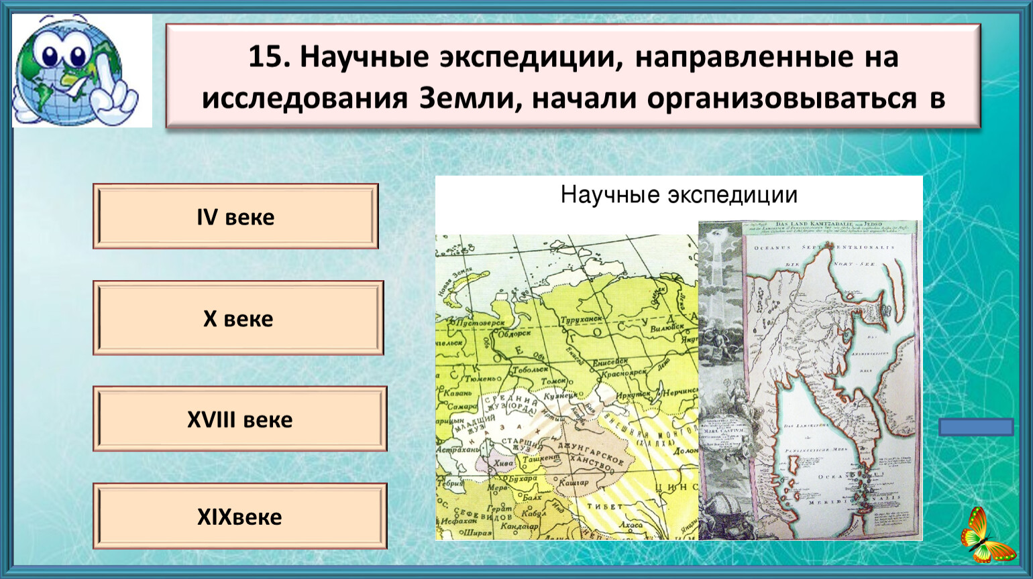1033x579 pixels.
Task: Pick the 'XVIII веке' answer option
Action: [x=240, y=419]
